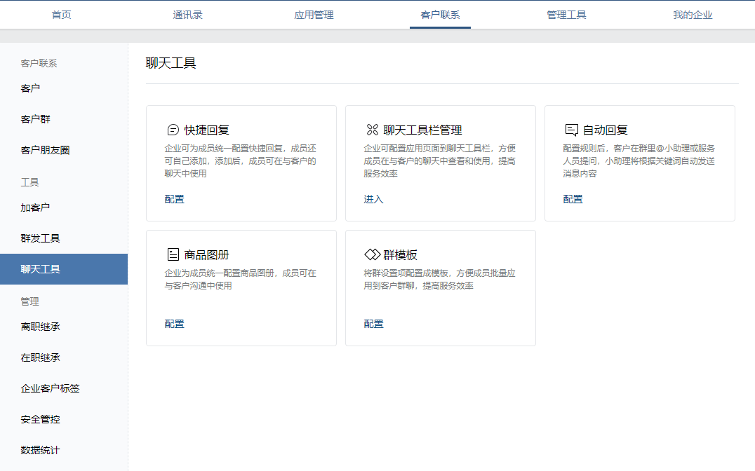The width and height of the screenshot is (755, 471).
Task: Open 配置 link under 快捷回复
Action: [175, 199]
